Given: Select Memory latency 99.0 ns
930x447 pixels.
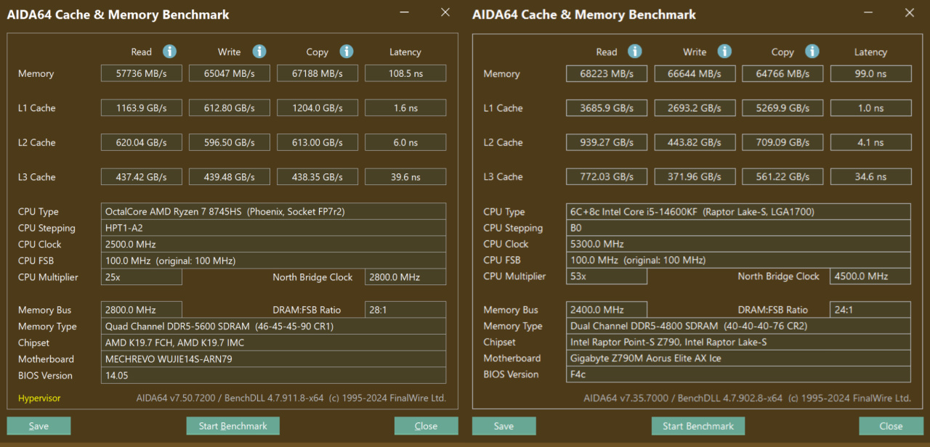Looking at the screenshot, I should (870, 73).
